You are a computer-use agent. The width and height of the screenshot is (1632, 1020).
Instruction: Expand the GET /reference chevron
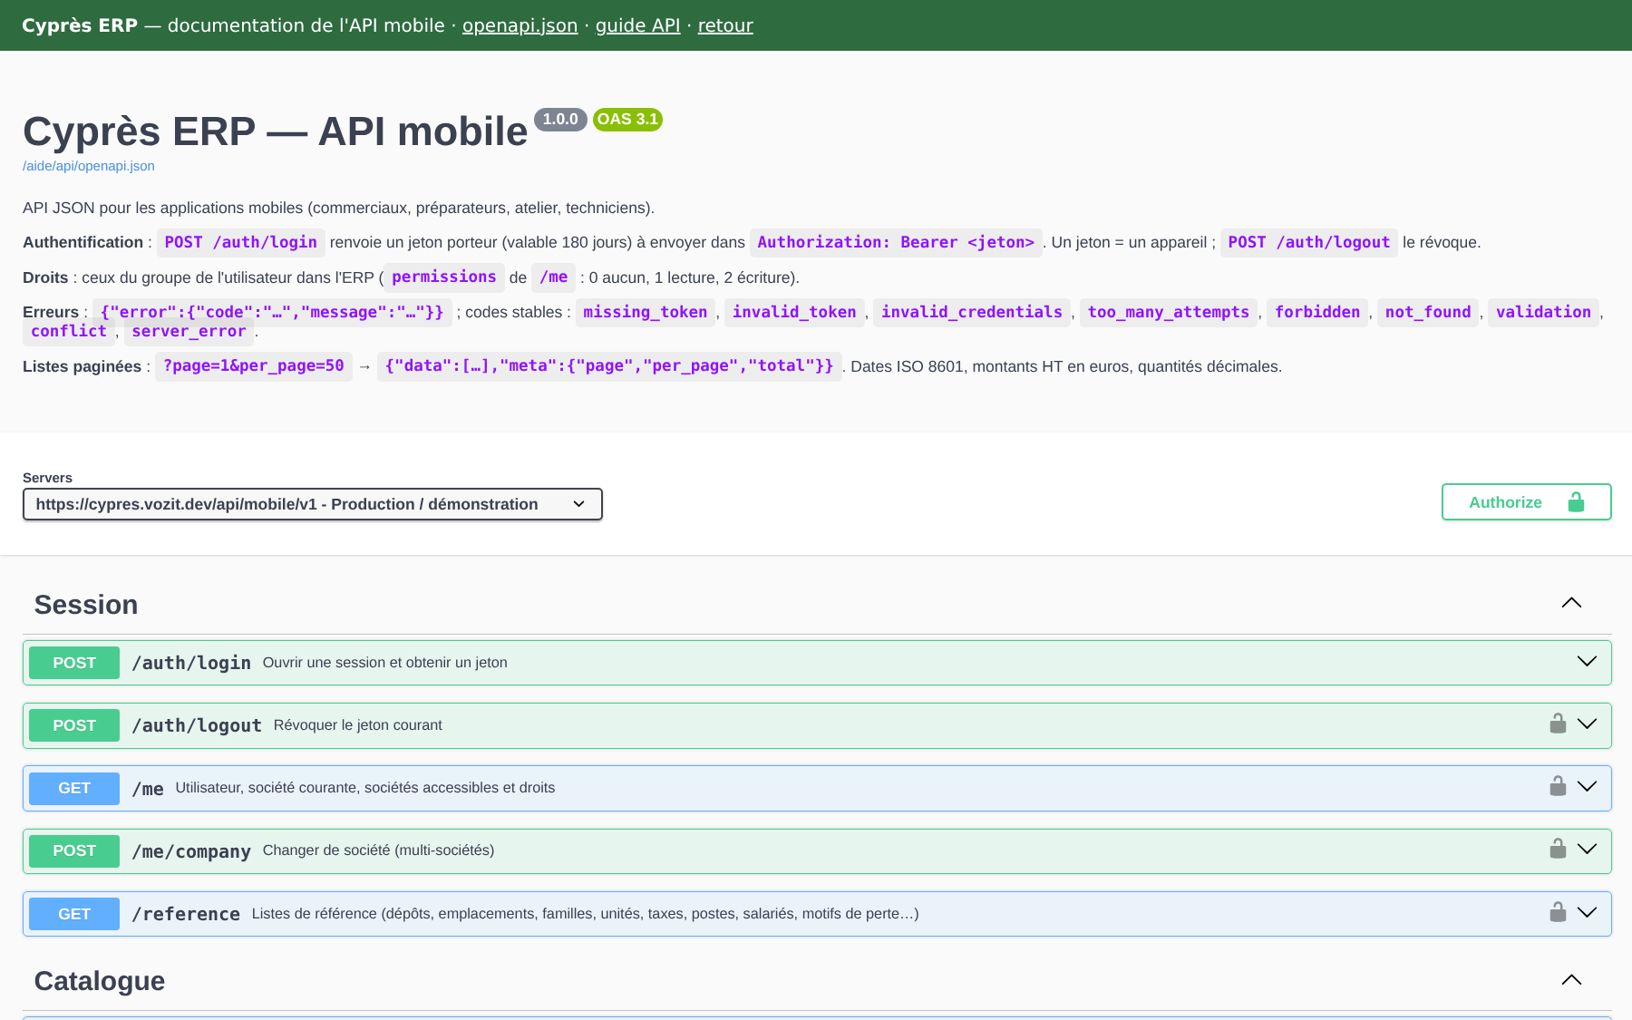(x=1587, y=912)
